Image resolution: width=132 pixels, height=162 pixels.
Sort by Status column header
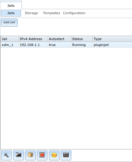82,39
